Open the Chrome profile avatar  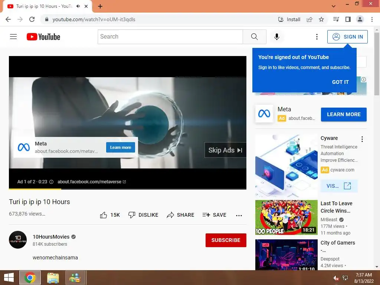[360, 19]
